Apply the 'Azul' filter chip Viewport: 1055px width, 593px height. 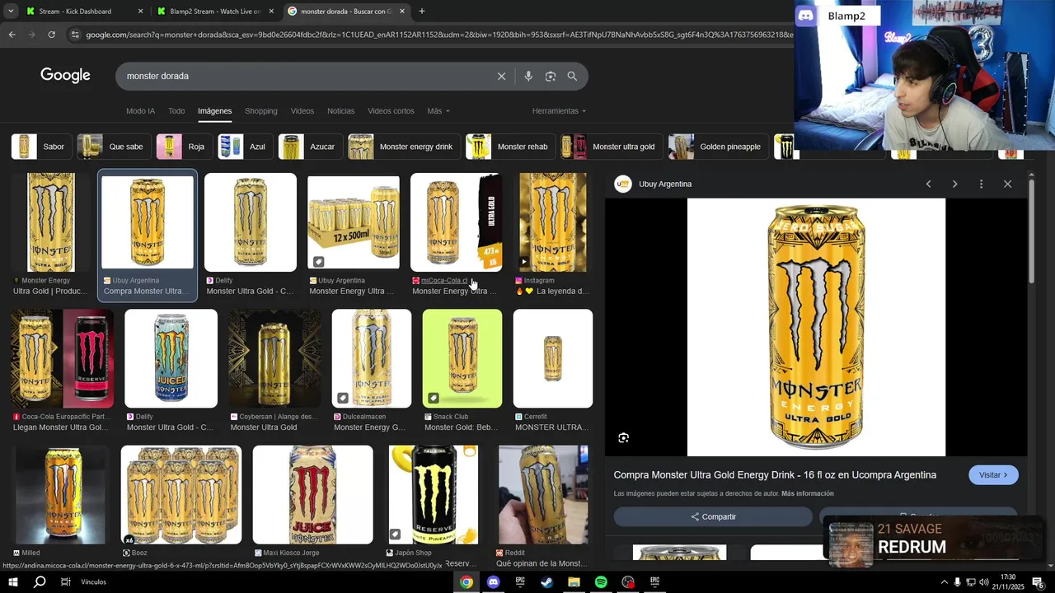(245, 147)
